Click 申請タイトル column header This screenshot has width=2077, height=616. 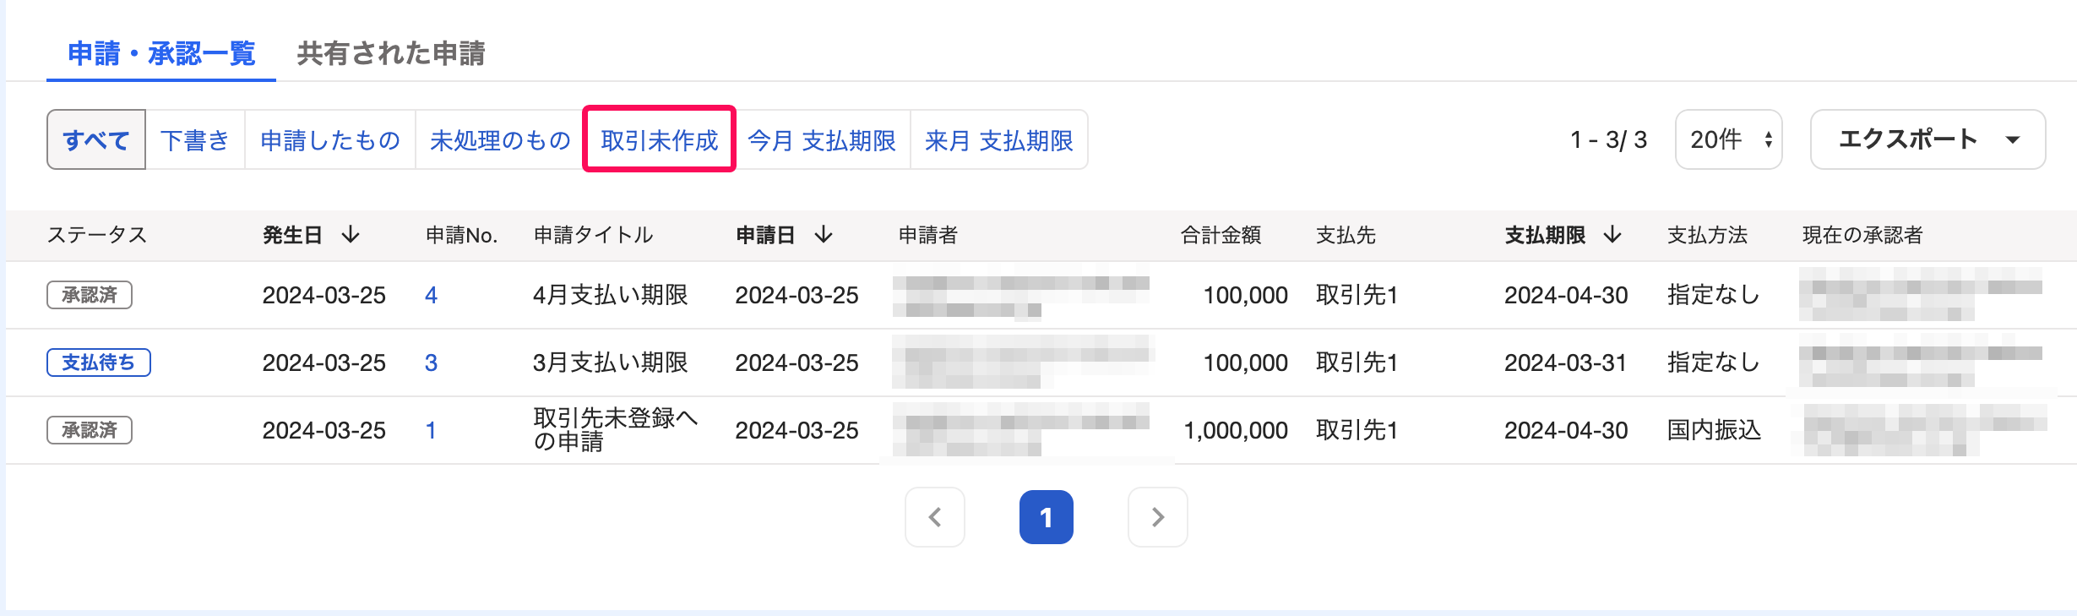tap(594, 235)
